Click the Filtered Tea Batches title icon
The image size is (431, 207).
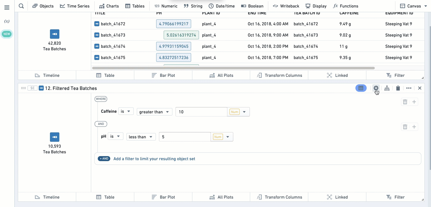[41, 88]
